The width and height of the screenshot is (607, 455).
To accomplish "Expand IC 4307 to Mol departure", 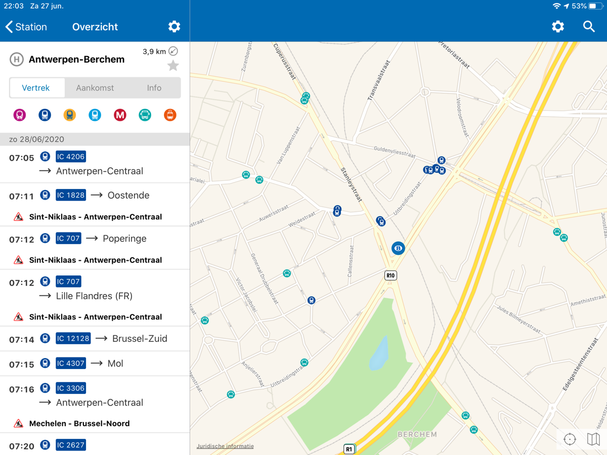I will click(95, 363).
